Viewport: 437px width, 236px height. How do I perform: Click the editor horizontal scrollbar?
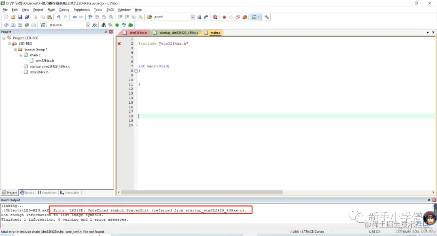tap(202, 192)
